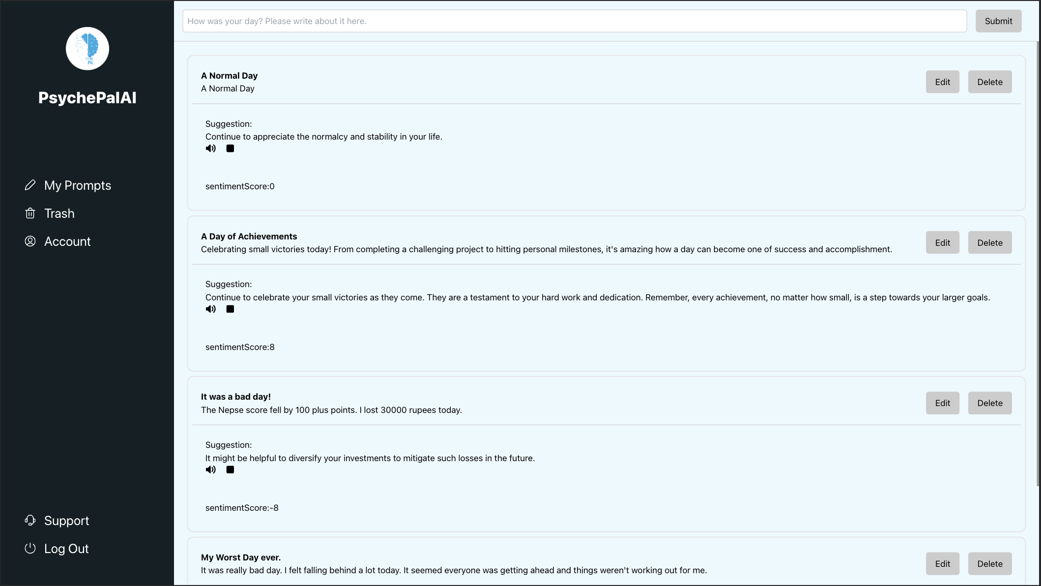The image size is (1041, 586).
Task: Play audio for small victories suggestion
Action: point(210,309)
